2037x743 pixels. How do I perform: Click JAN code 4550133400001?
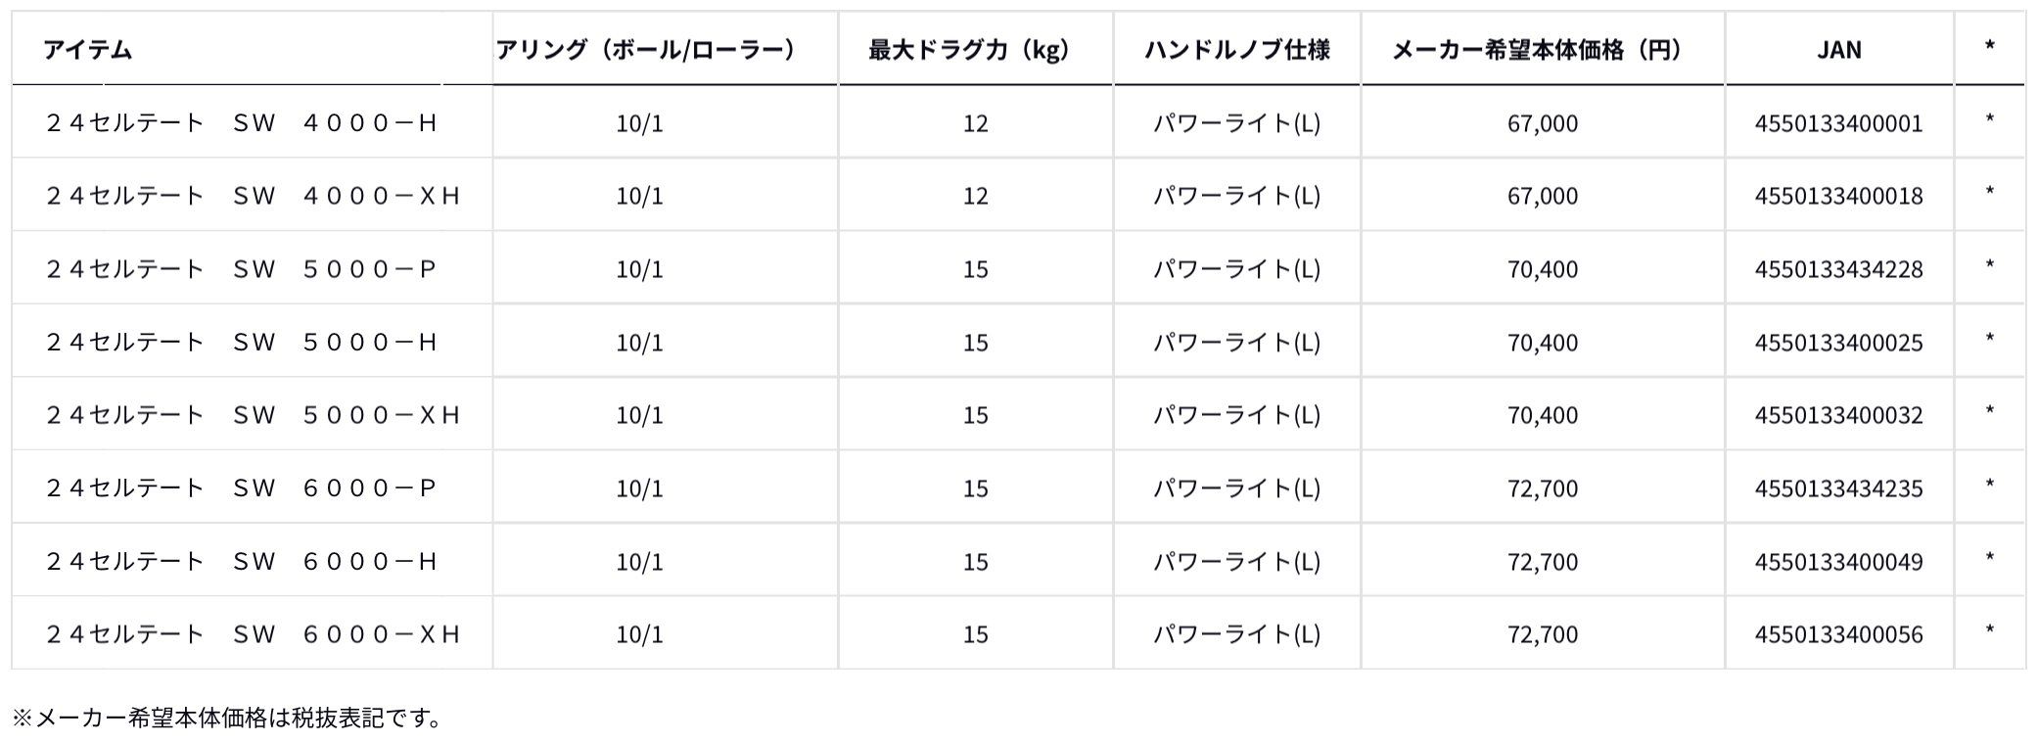pos(1838,123)
